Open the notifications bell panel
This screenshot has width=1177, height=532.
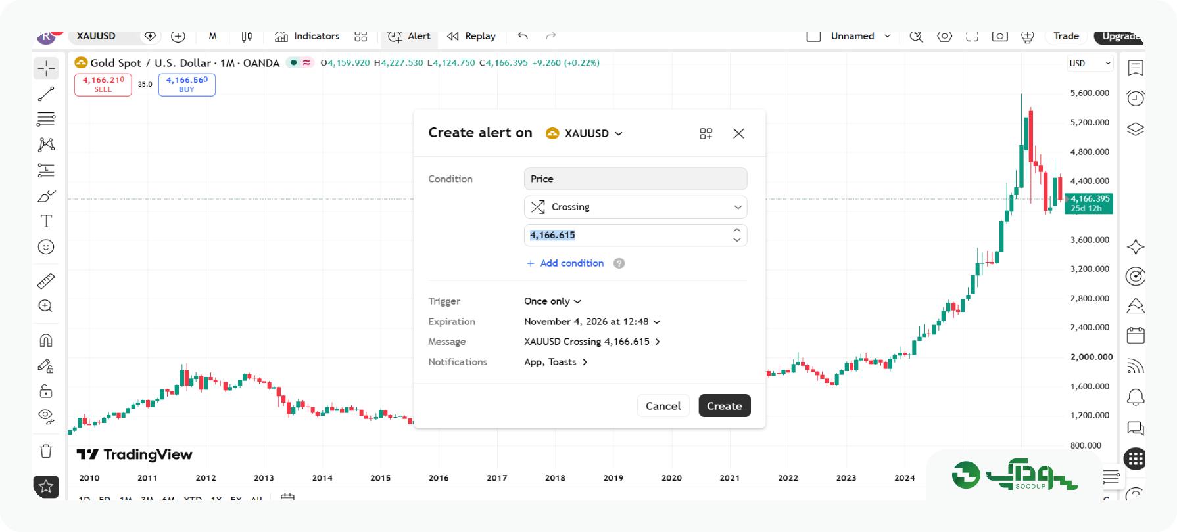point(1136,397)
